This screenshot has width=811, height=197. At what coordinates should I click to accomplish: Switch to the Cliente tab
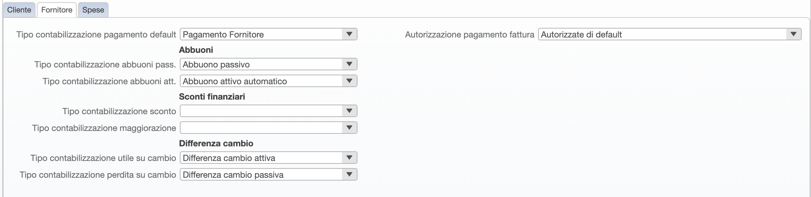pyautogui.click(x=19, y=10)
